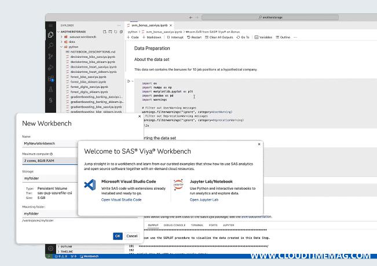Open the errors and warnings status item
Viewport: 377px width, 266px height.
(62, 256)
